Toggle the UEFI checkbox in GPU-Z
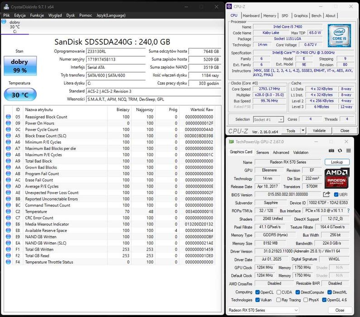This screenshot has height=317, width=360. [336, 195]
